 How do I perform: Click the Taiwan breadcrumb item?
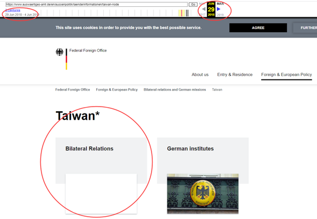pos(217,89)
